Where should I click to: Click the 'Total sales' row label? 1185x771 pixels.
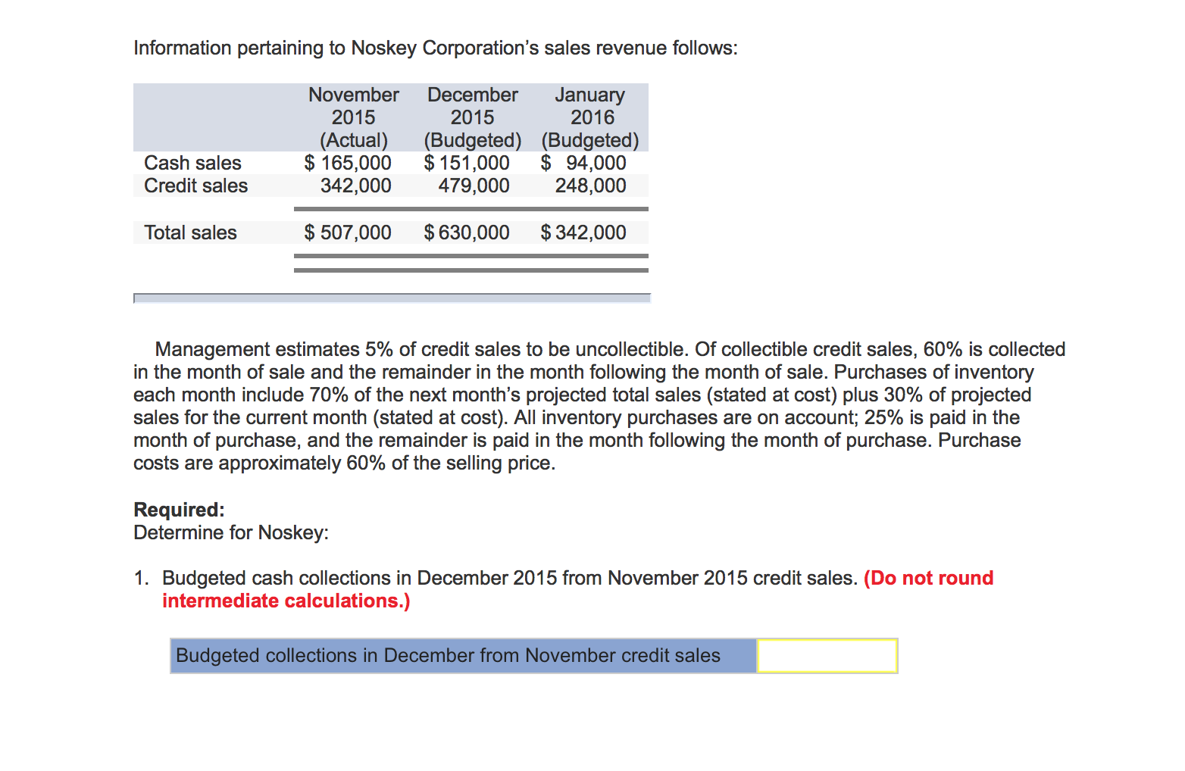tap(190, 233)
